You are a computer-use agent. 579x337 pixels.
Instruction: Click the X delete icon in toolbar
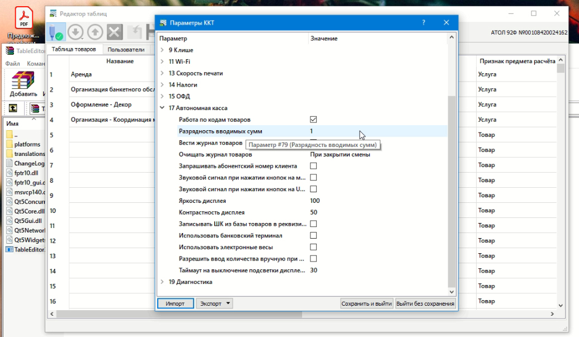coord(114,32)
